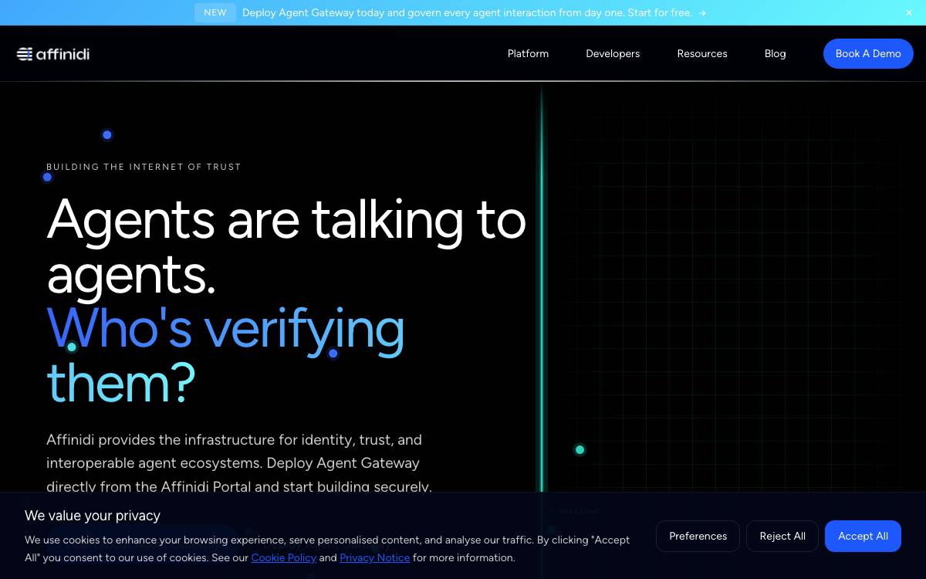Click the arrow after Start for free
The height and width of the screenshot is (579, 926).
click(x=702, y=12)
